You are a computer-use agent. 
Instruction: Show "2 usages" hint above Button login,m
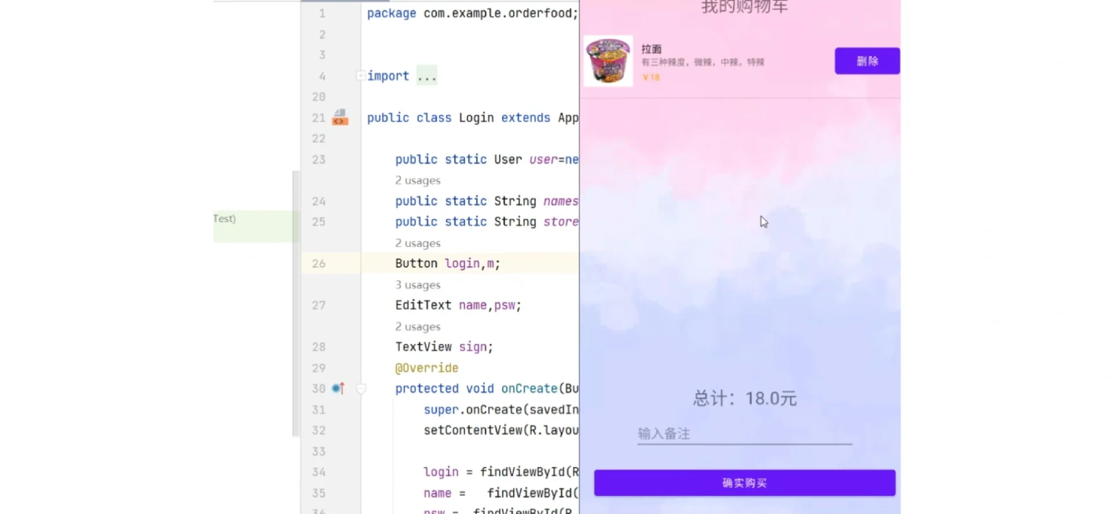[x=418, y=243]
